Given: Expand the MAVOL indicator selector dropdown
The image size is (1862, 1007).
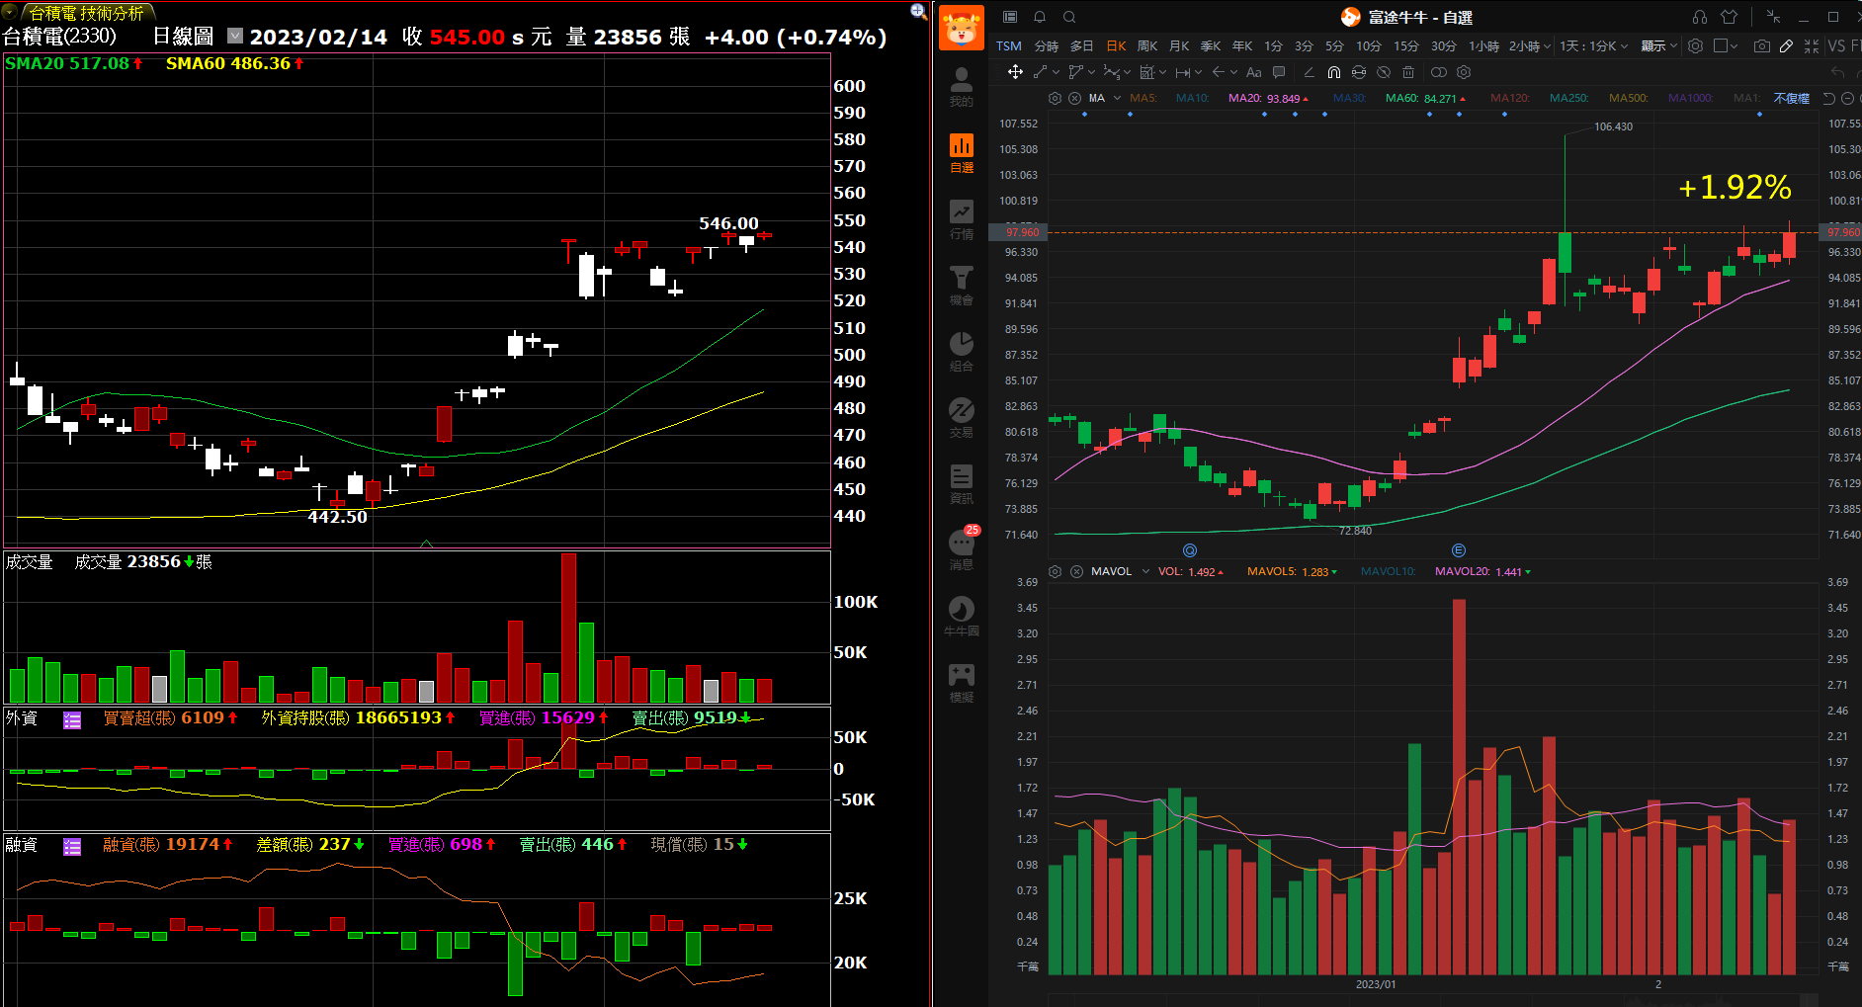Looking at the screenshot, I should point(1145,571).
